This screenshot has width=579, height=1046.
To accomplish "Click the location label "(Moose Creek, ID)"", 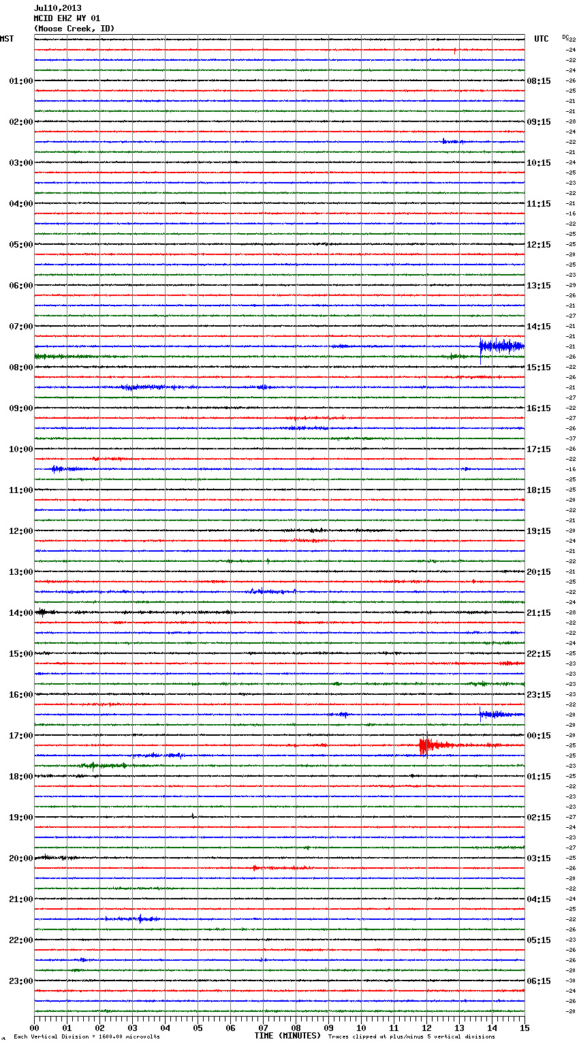I will click(74, 29).
